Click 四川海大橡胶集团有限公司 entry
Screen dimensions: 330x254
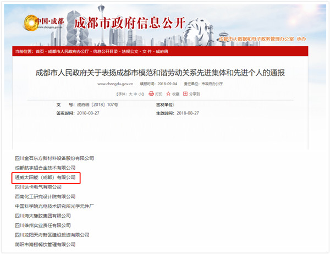(46, 216)
